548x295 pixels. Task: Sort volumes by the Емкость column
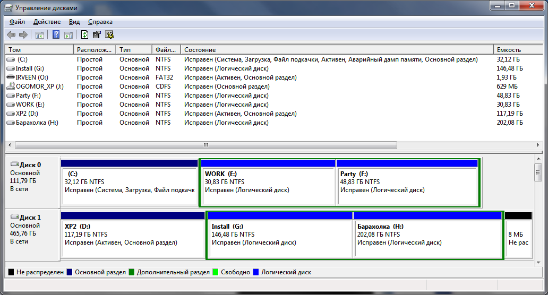click(509, 49)
